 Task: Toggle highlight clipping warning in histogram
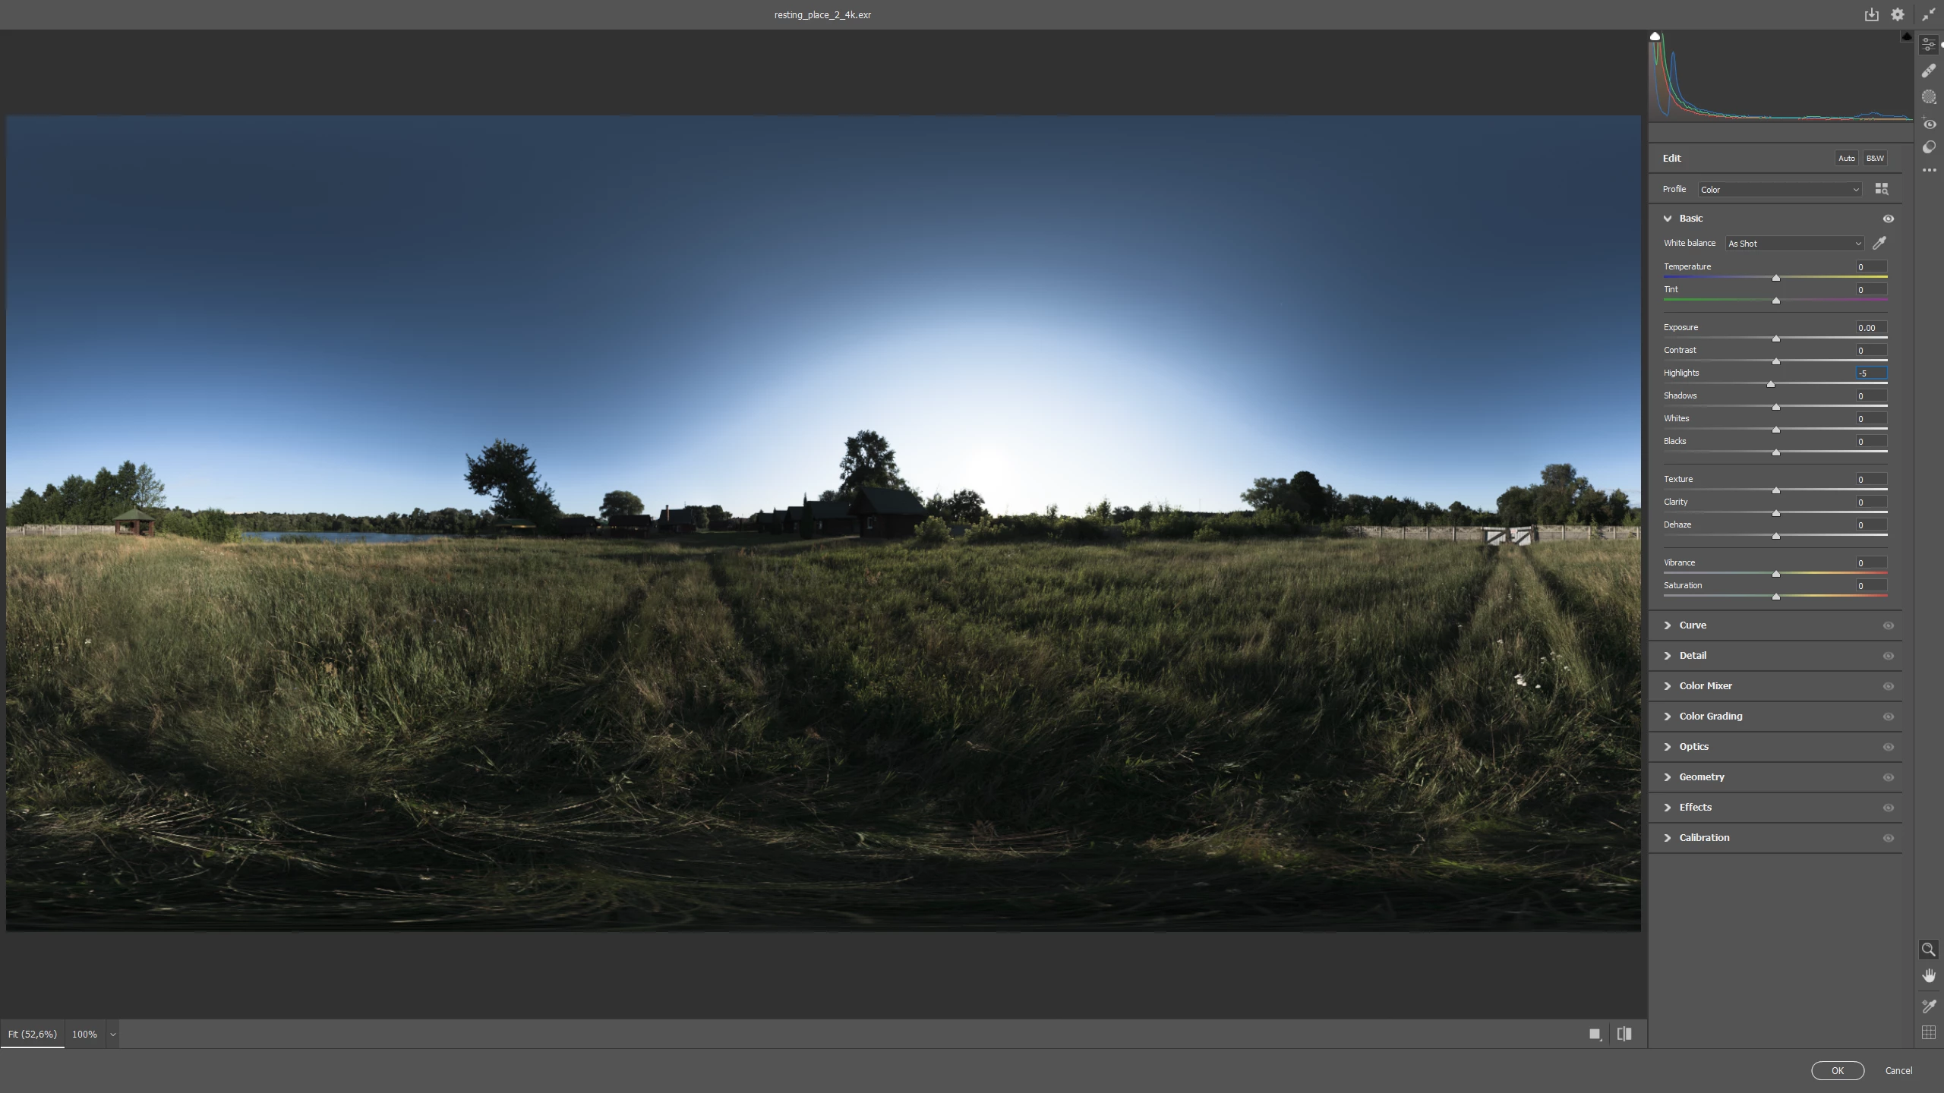pos(1906,36)
